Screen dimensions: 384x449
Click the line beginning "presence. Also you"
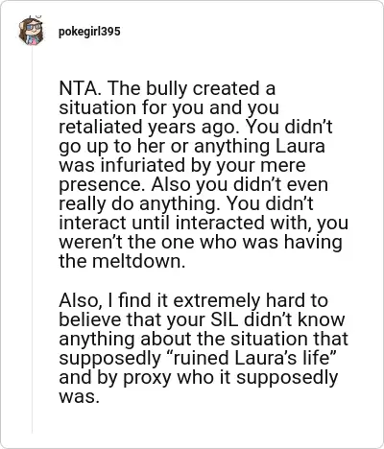tap(193, 184)
